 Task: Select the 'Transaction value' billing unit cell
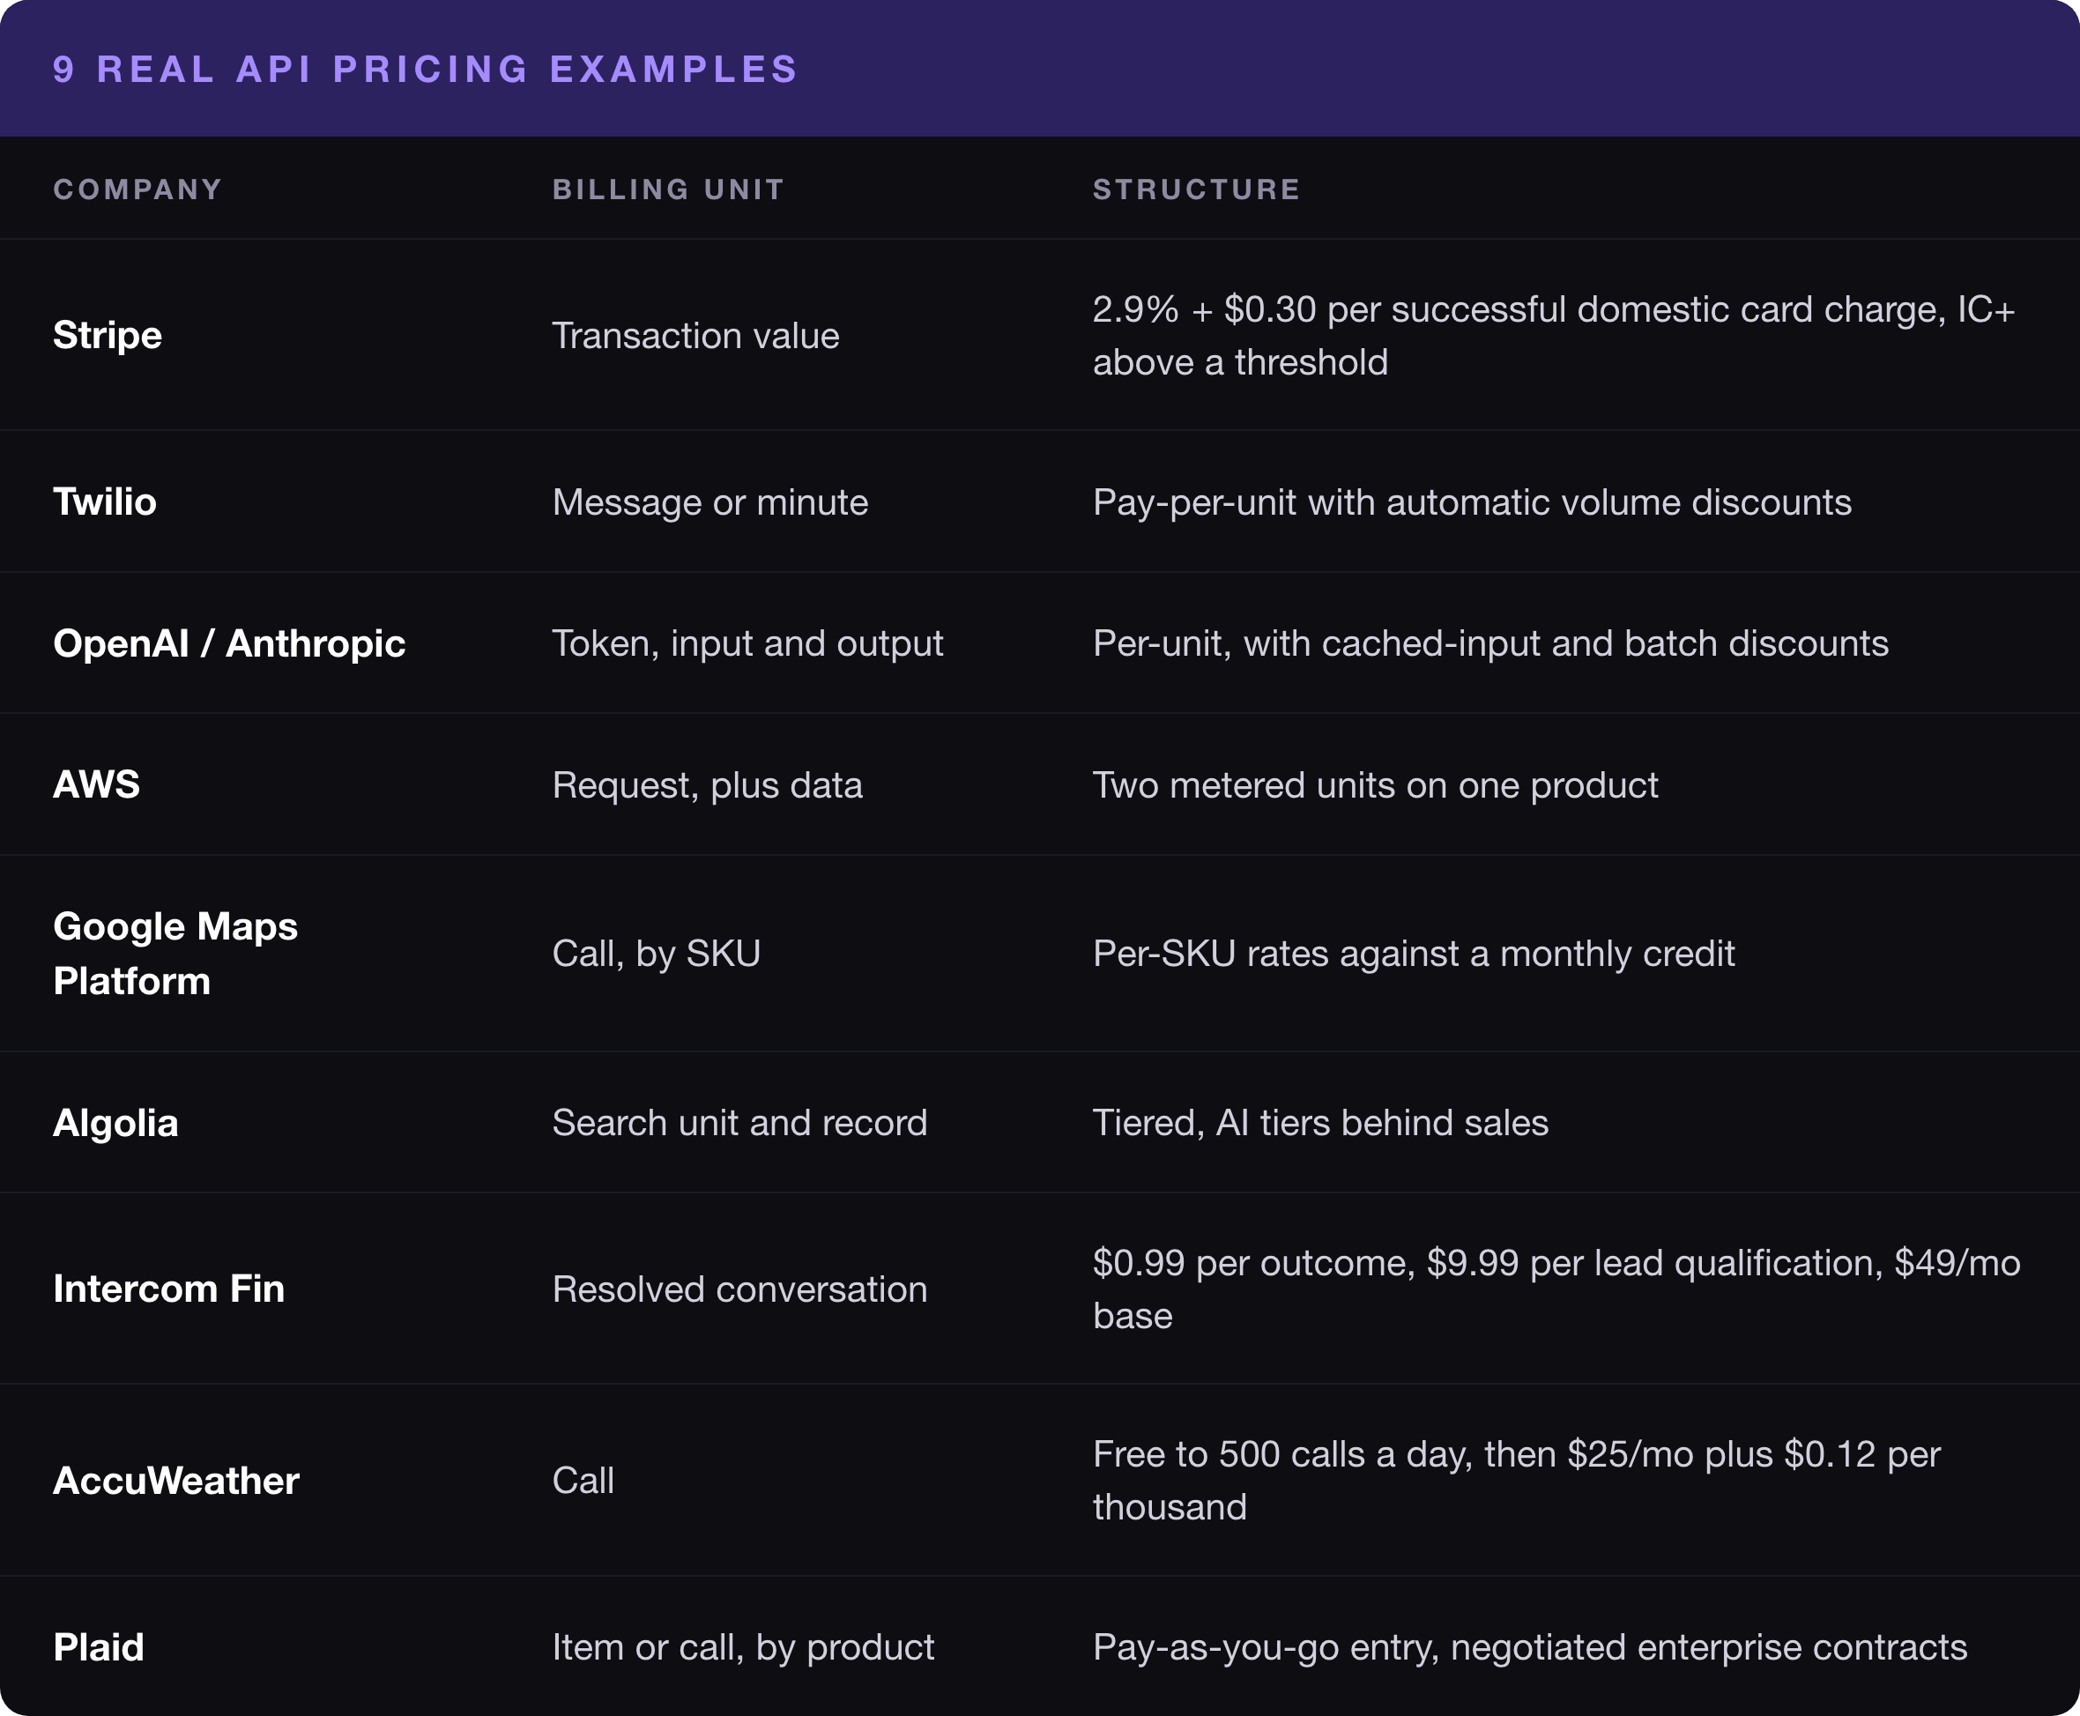pyautogui.click(x=695, y=335)
